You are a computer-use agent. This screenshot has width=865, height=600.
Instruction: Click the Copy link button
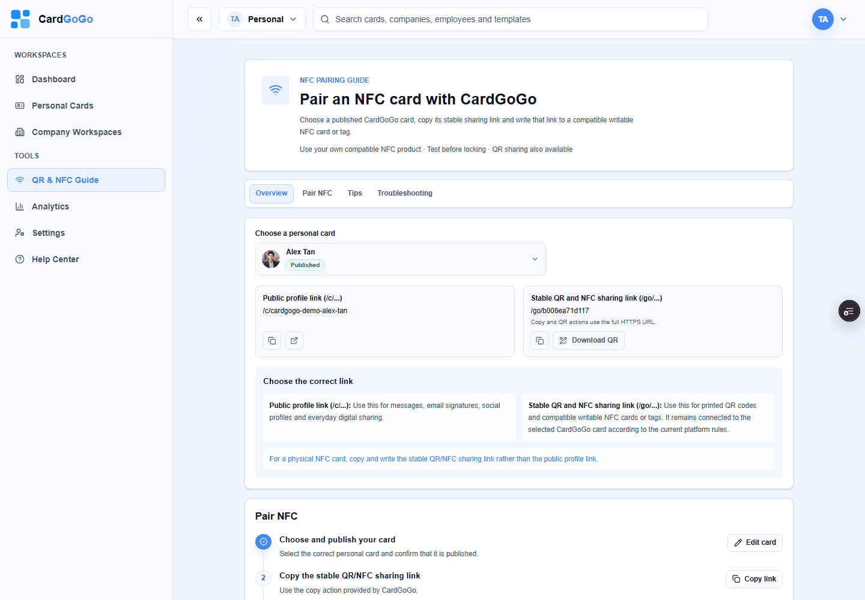click(x=754, y=579)
